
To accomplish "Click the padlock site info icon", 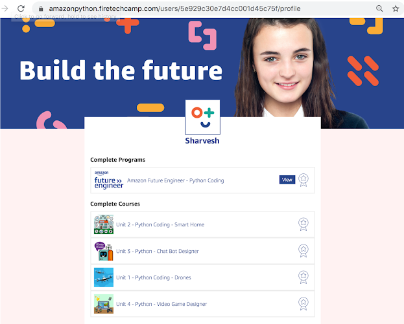I will pos(41,9).
